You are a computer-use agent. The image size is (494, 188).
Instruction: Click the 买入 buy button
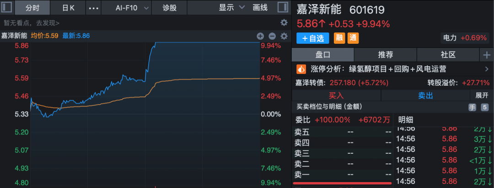[x=336, y=95]
